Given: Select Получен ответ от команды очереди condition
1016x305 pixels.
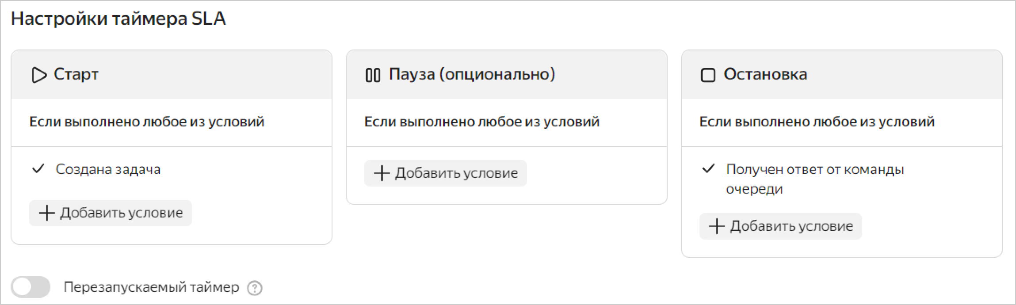Looking at the screenshot, I should [814, 179].
